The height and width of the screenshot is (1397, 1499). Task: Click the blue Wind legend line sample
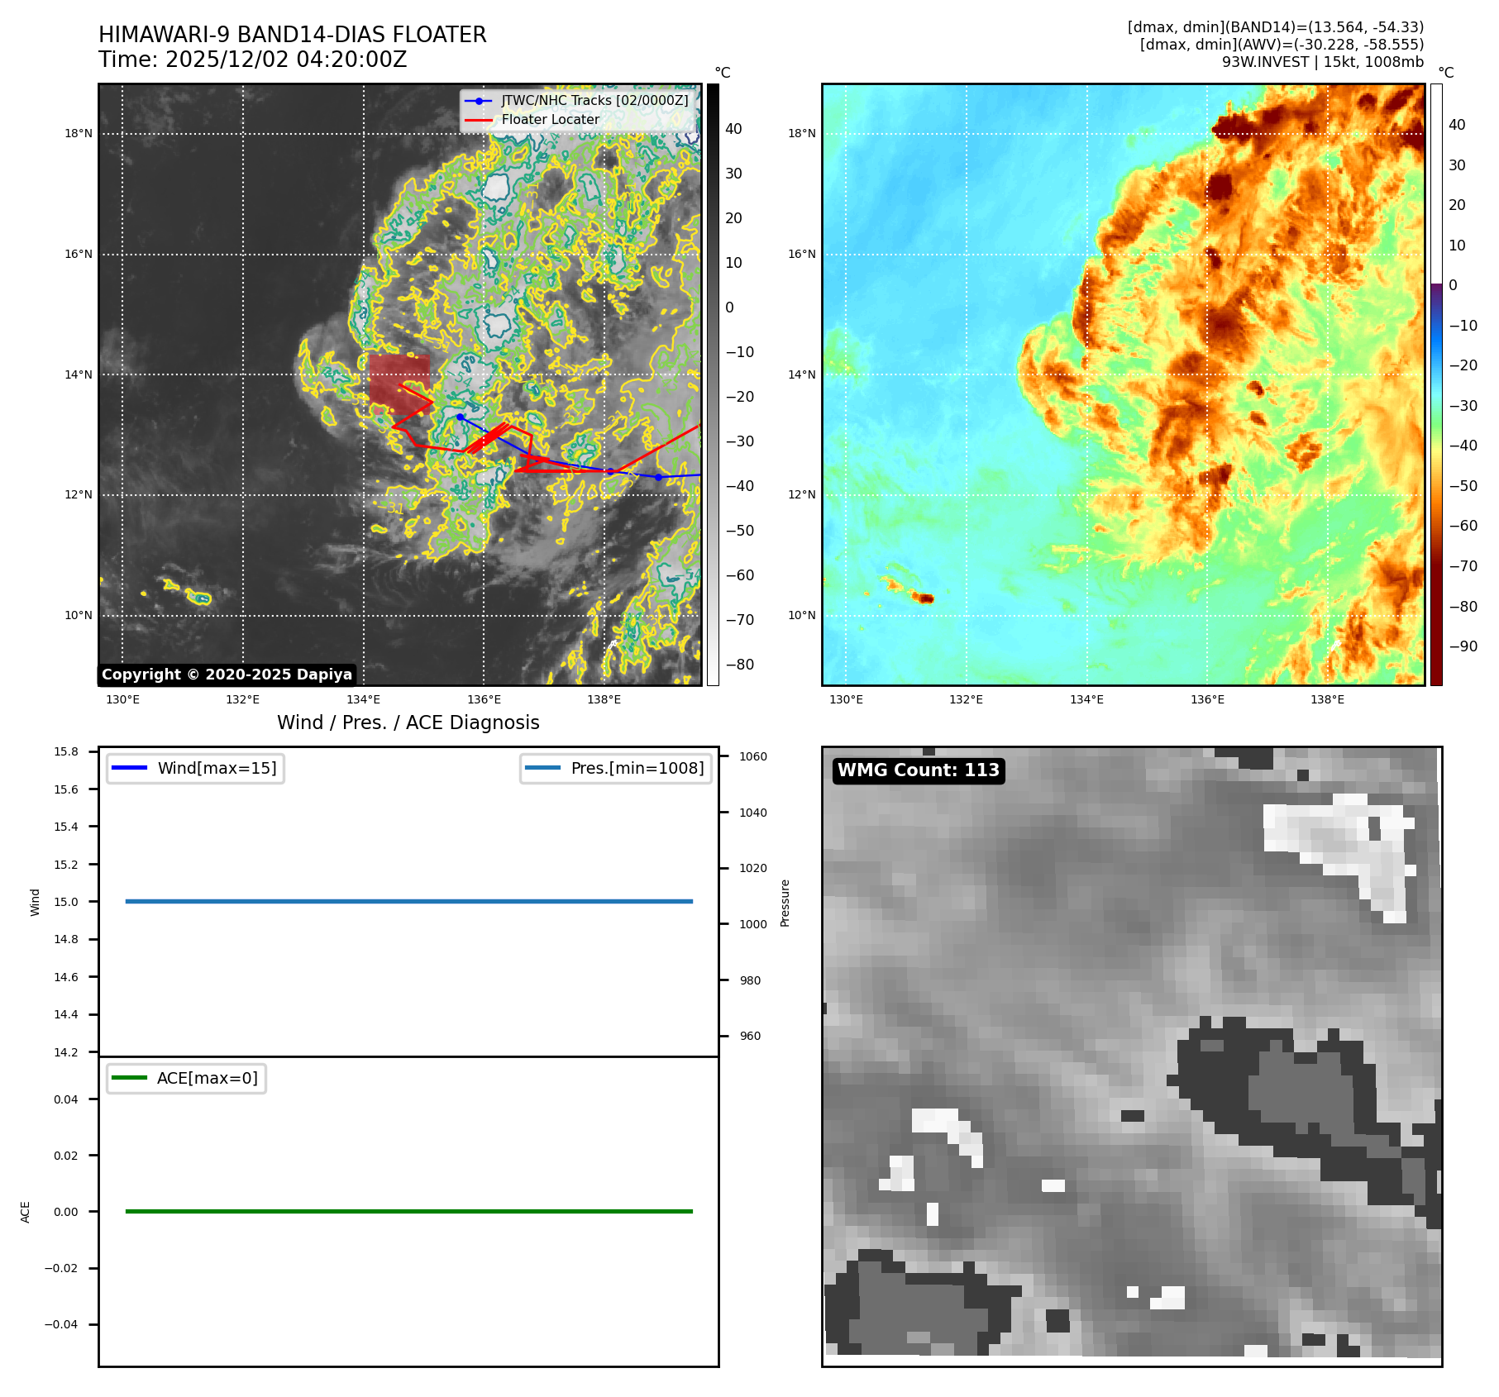[x=128, y=768]
